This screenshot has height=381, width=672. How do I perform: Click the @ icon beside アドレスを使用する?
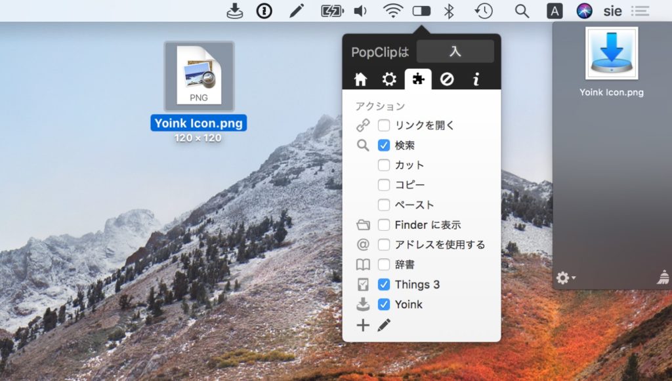(x=363, y=245)
